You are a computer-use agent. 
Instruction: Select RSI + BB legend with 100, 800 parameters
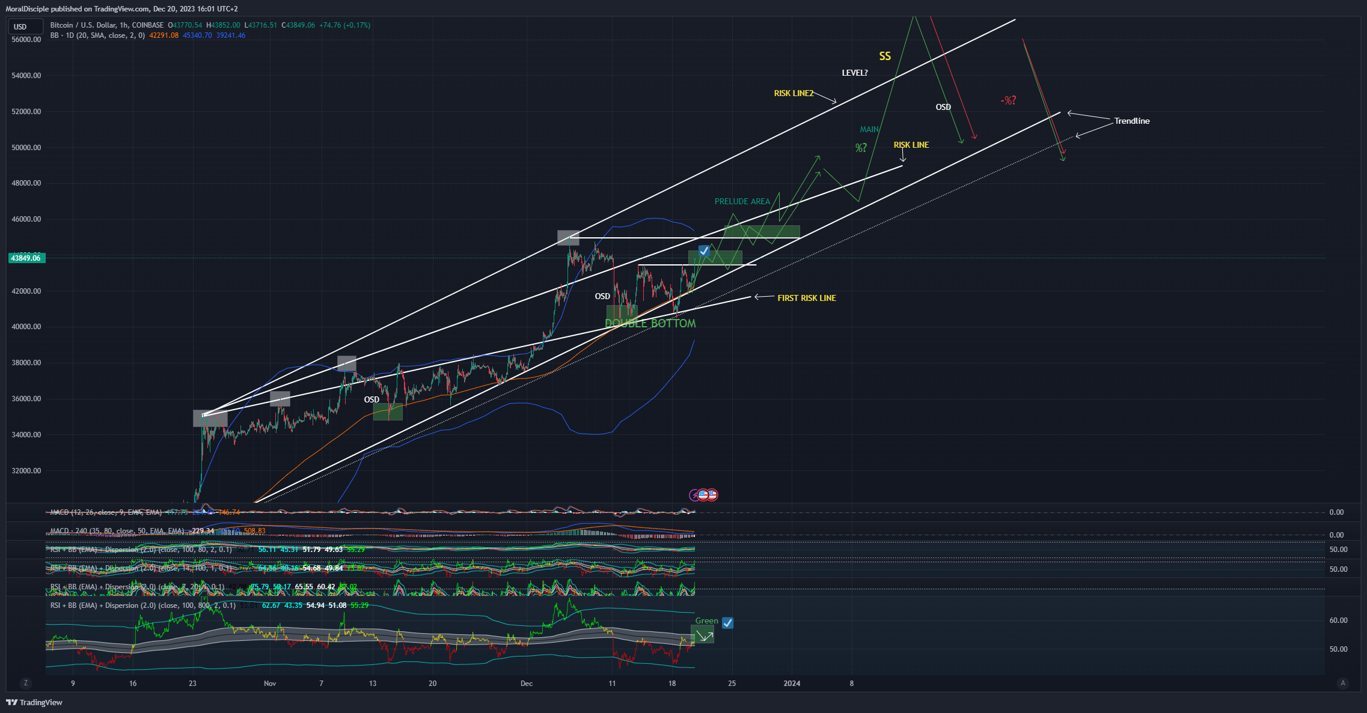point(143,605)
